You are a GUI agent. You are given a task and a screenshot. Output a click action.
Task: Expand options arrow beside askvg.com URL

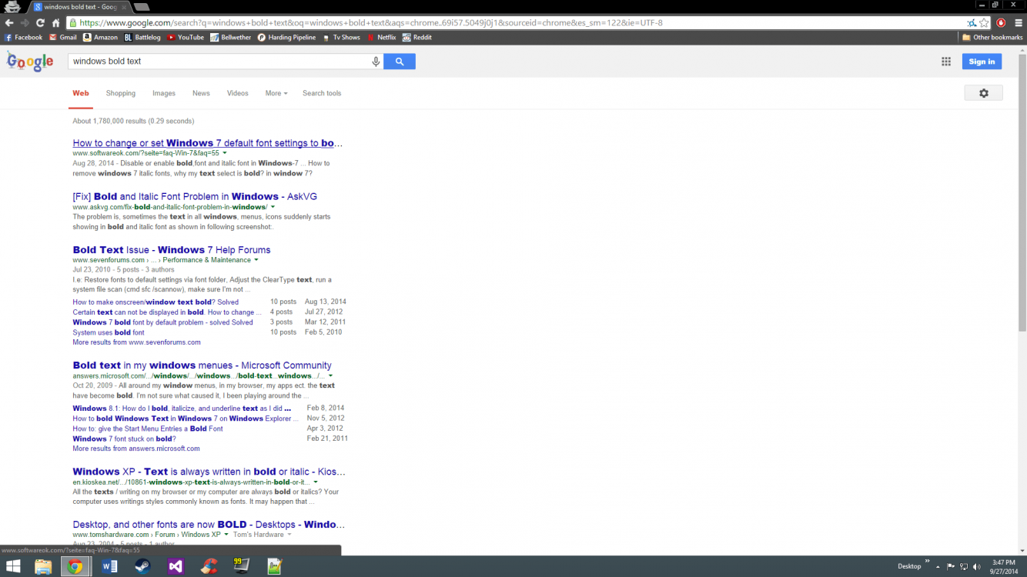point(273,207)
